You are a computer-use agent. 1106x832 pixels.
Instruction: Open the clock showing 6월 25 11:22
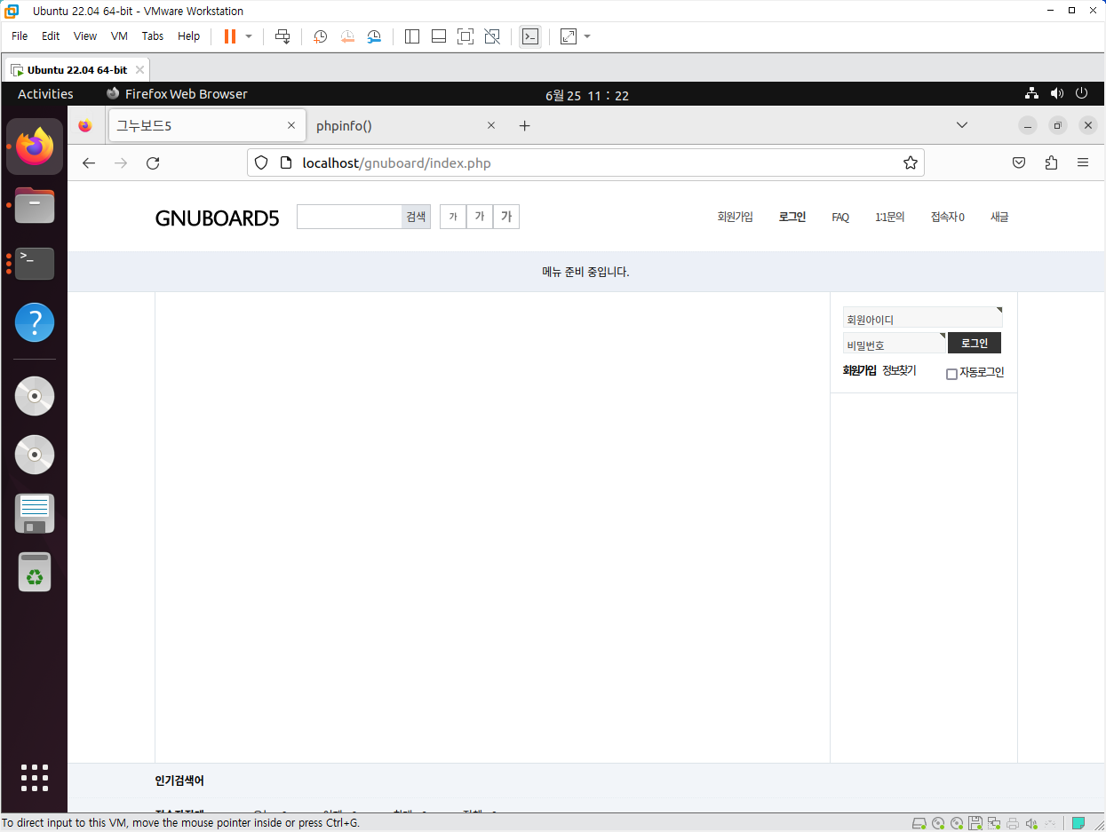tap(586, 95)
